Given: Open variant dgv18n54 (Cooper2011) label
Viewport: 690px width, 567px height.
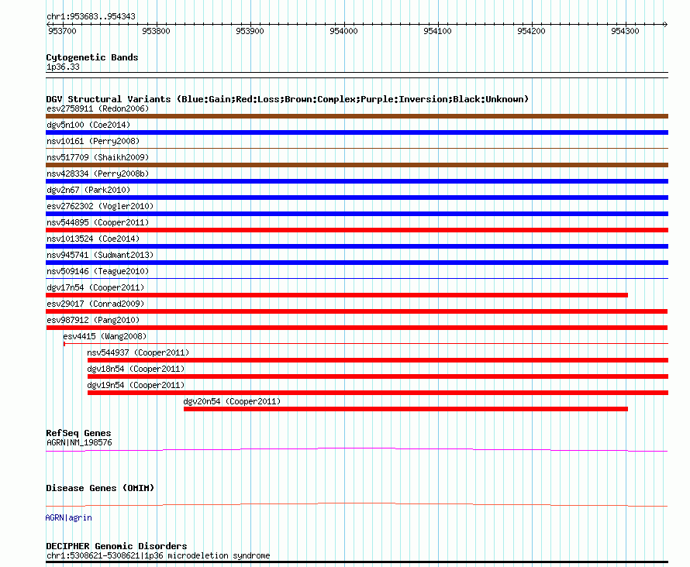Looking at the screenshot, I should tap(136, 369).
